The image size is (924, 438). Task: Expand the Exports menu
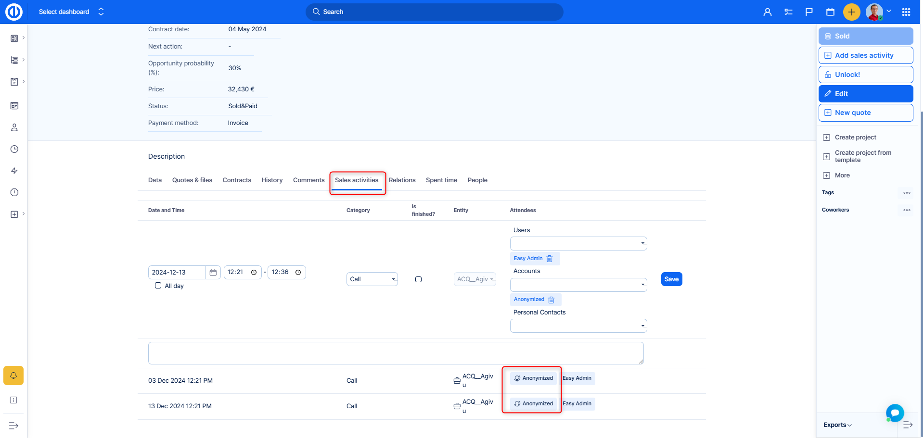837,425
